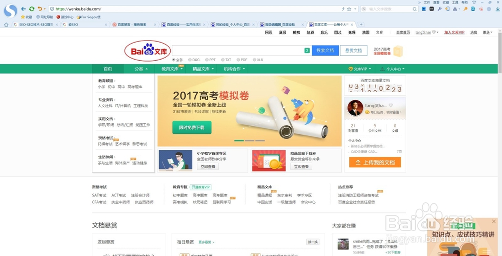The height and width of the screenshot is (256, 502).
Task: Open the 新闻 link in top nav
Action: coord(282,32)
